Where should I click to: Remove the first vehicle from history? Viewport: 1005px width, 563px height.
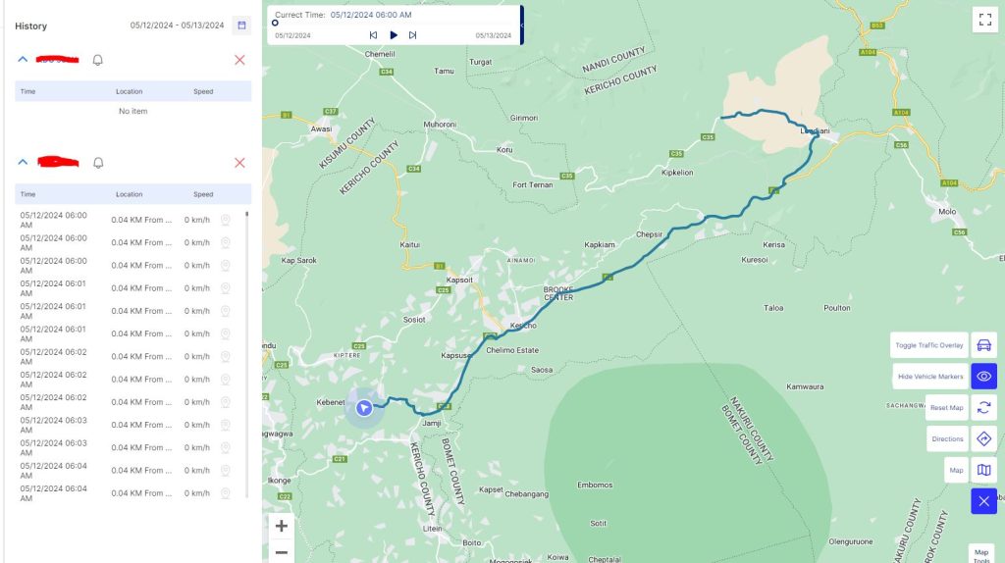click(x=239, y=60)
